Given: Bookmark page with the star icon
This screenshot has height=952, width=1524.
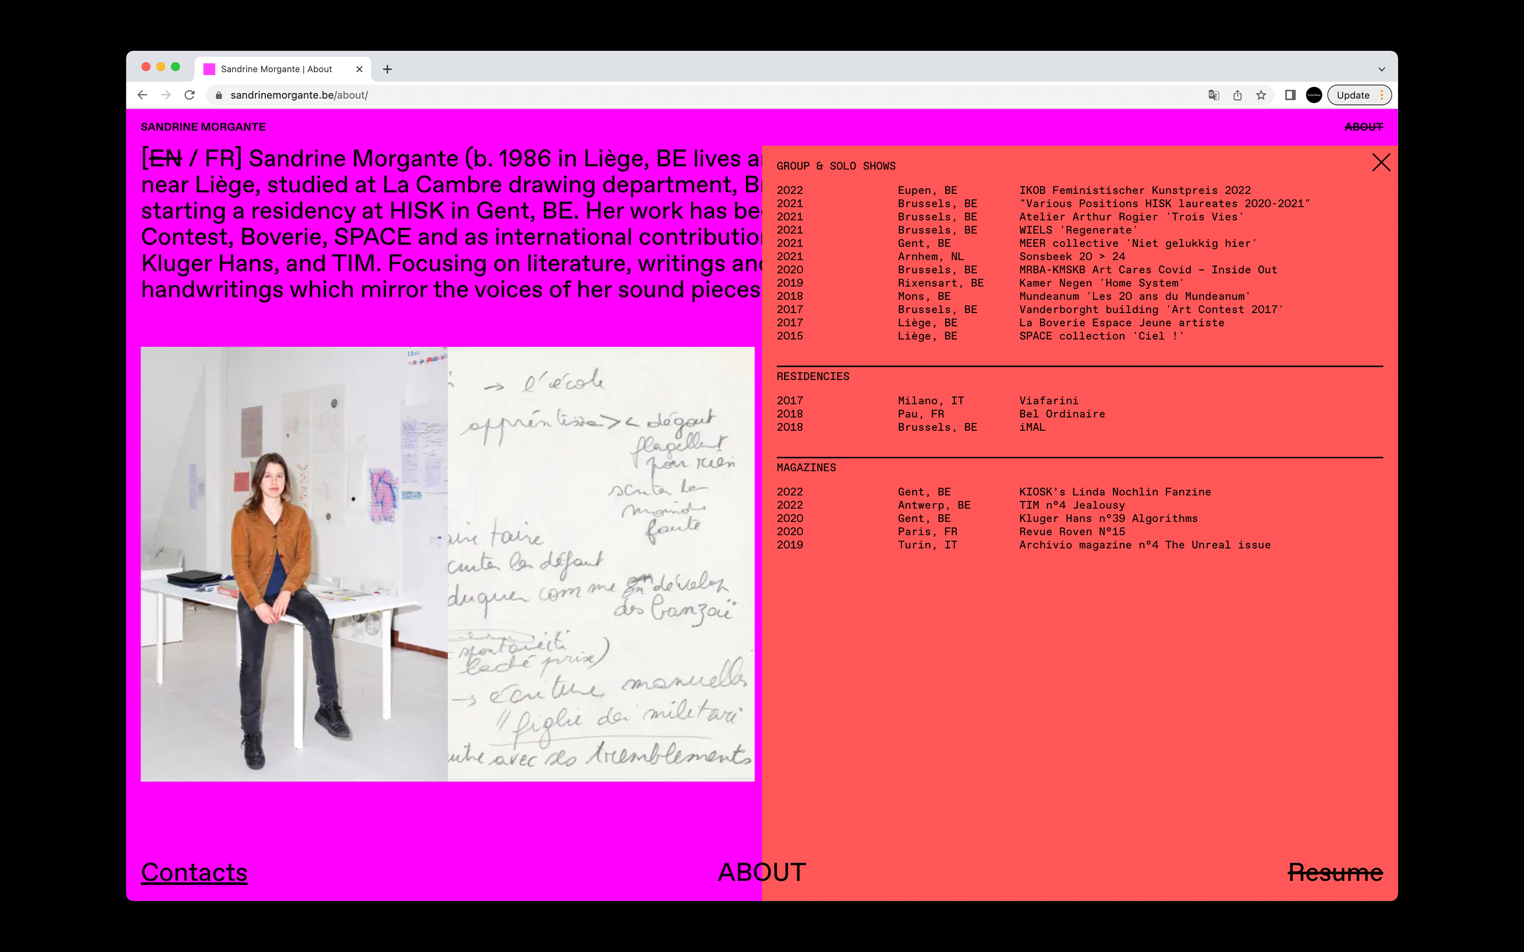Looking at the screenshot, I should [1260, 95].
